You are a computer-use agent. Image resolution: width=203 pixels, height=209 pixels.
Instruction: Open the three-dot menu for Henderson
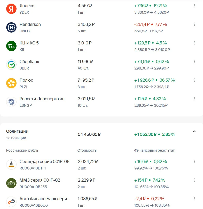click(194, 24)
